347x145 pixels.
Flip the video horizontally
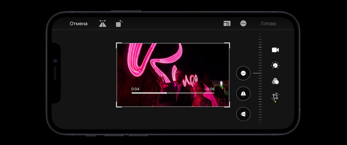(103, 24)
